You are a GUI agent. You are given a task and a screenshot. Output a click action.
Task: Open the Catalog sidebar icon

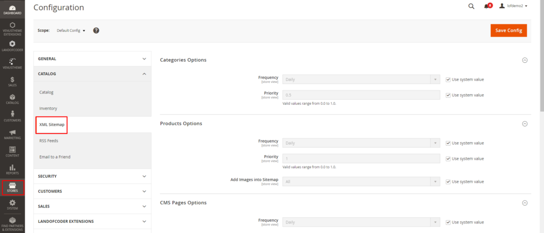click(x=12, y=99)
